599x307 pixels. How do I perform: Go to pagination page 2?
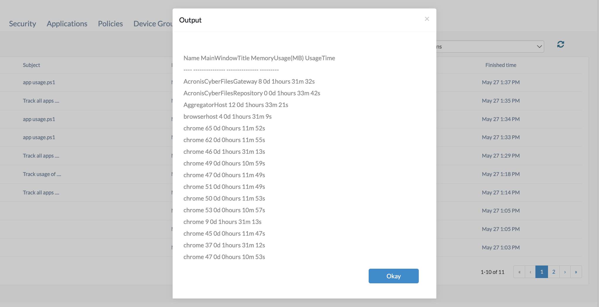pyautogui.click(x=554, y=272)
